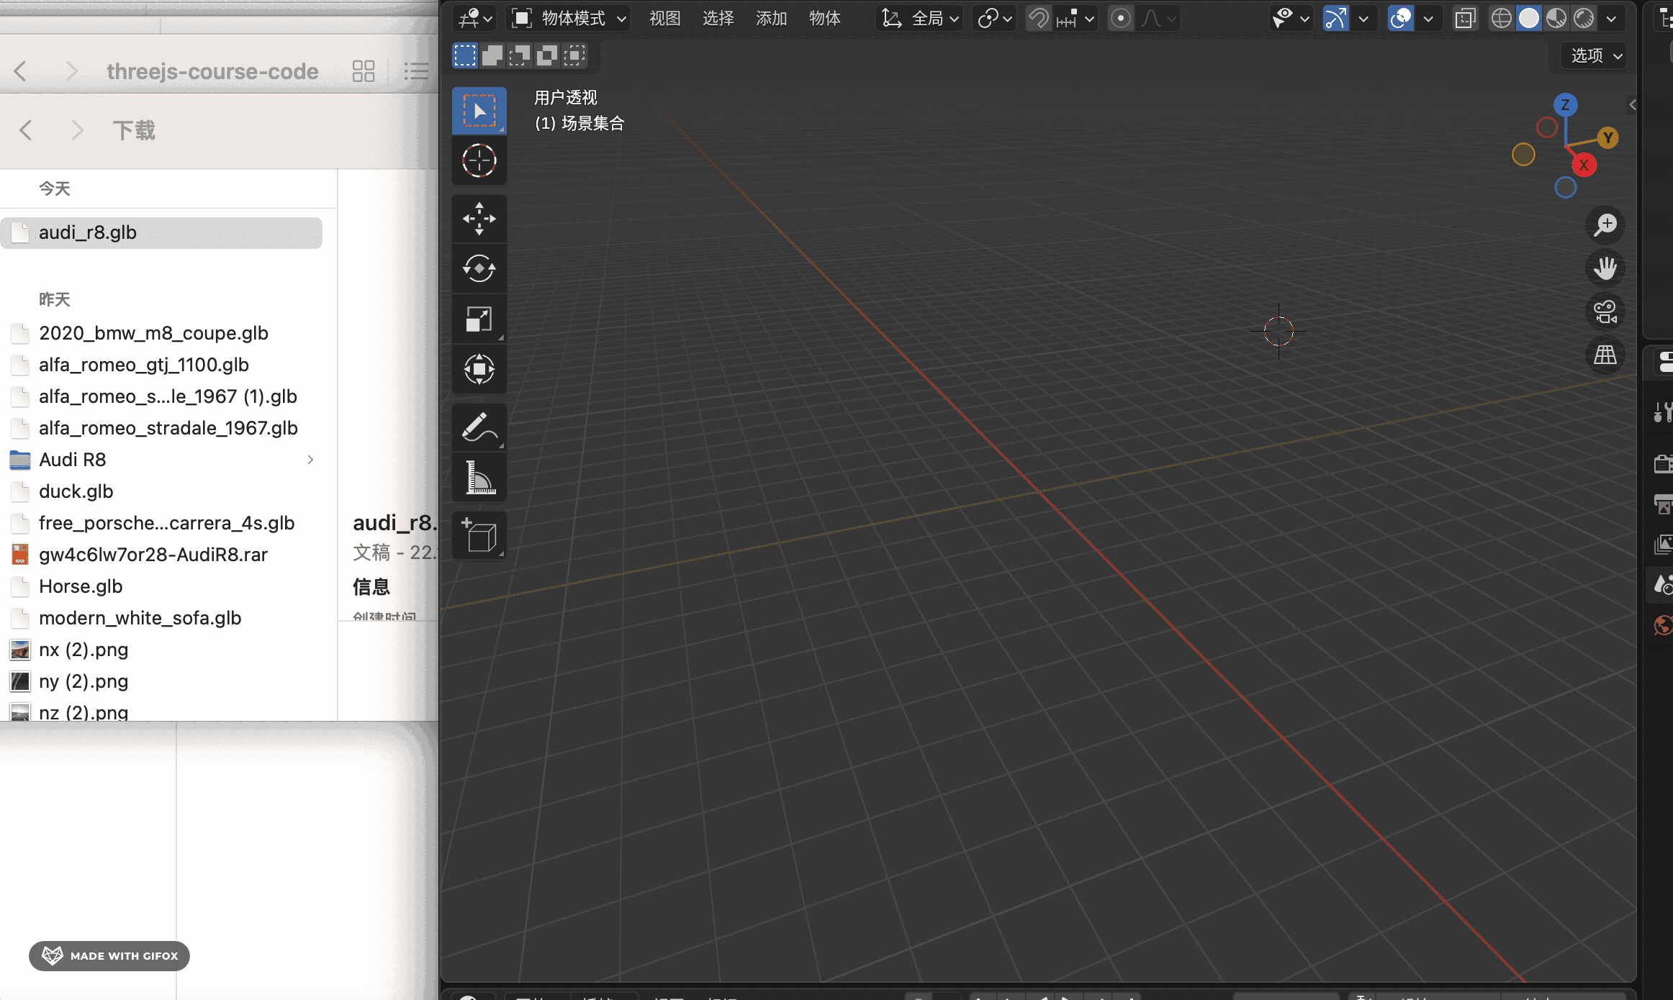Toggle show gizmos button
The width and height of the screenshot is (1673, 1000).
click(1335, 18)
